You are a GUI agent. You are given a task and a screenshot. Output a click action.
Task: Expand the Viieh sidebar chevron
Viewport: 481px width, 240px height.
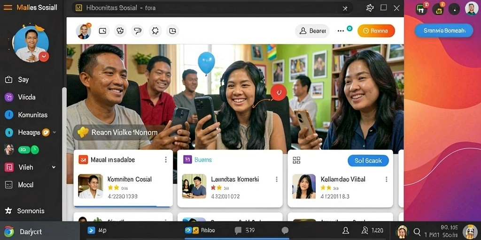(54, 167)
